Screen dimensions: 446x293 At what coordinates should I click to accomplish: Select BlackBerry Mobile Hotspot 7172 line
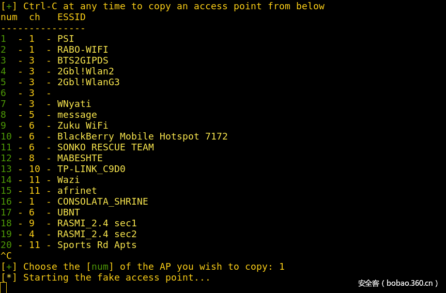(x=142, y=136)
